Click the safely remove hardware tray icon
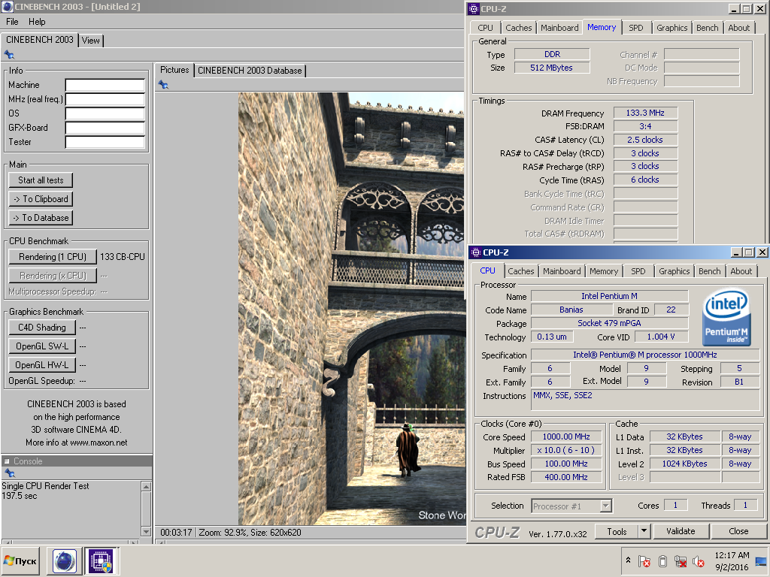Screen dimensions: 770x577 pyautogui.click(x=662, y=561)
